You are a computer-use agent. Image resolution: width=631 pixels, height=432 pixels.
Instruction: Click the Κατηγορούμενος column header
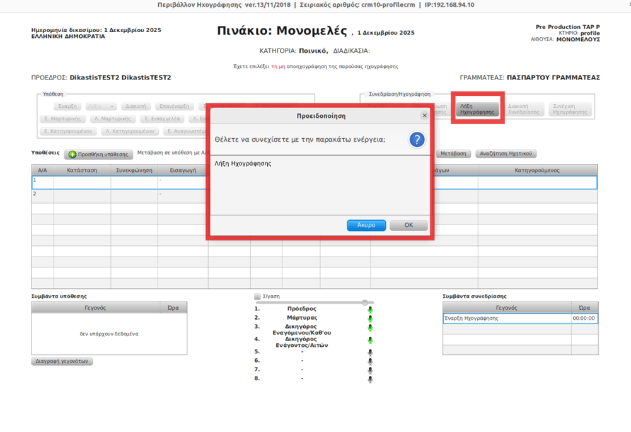tap(537, 170)
